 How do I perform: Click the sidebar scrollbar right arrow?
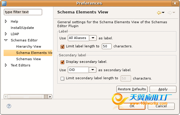[x=50, y=97]
